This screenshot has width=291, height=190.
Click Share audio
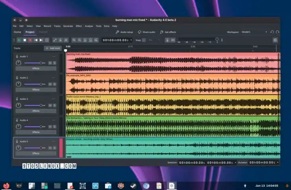(146, 32)
